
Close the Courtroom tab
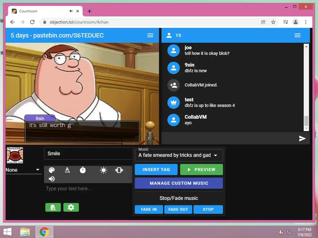(78, 11)
